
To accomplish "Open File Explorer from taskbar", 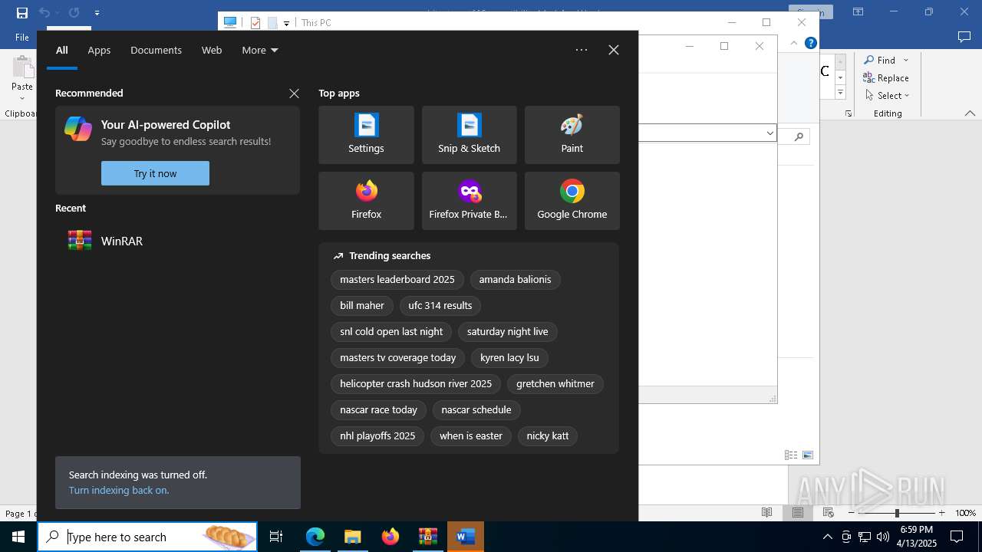I will (x=352, y=537).
